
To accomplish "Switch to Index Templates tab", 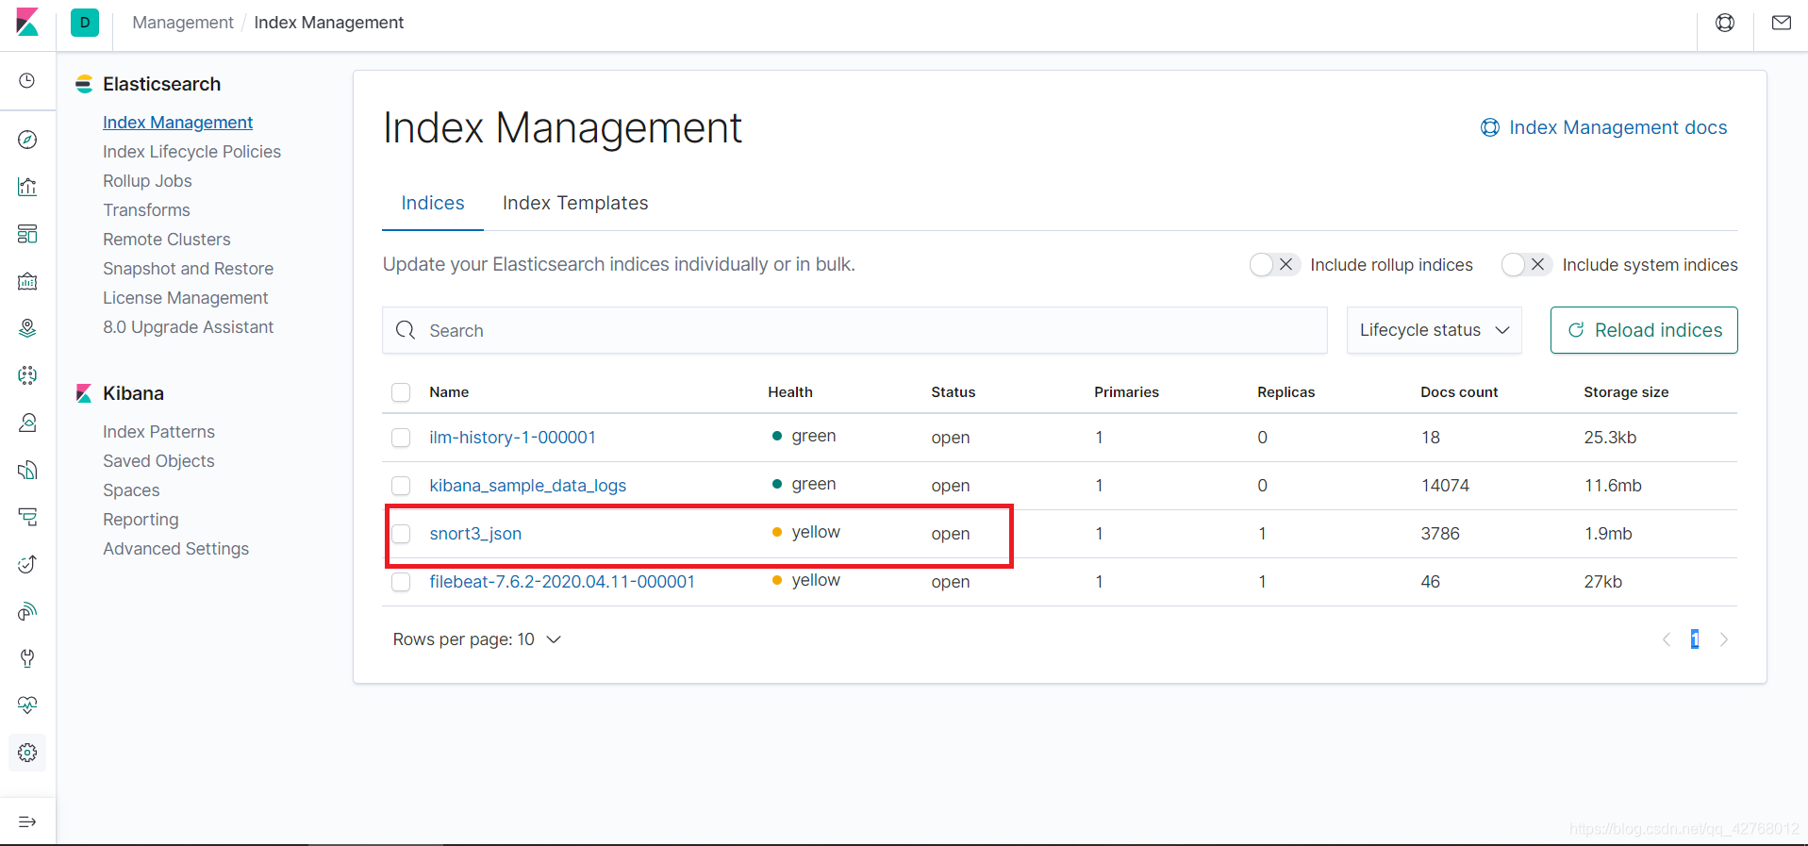I will pos(575,203).
